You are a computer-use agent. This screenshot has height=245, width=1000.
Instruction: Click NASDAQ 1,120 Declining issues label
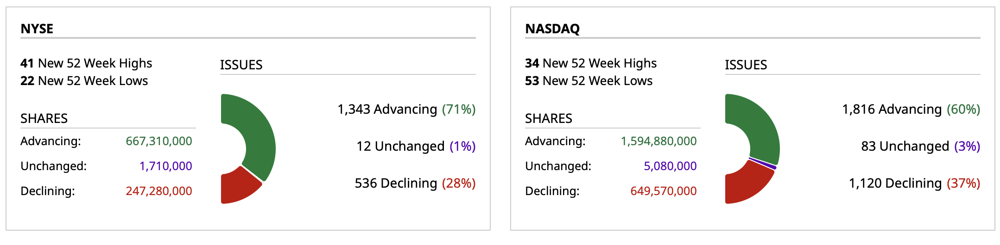(914, 183)
